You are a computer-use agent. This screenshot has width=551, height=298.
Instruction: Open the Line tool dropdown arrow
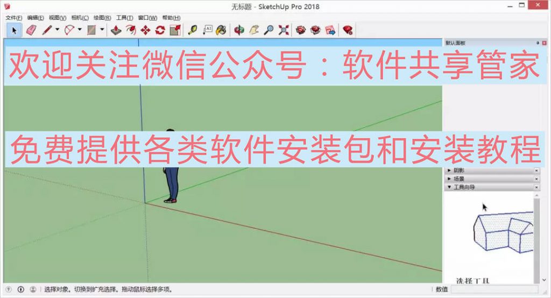[x=57, y=30]
